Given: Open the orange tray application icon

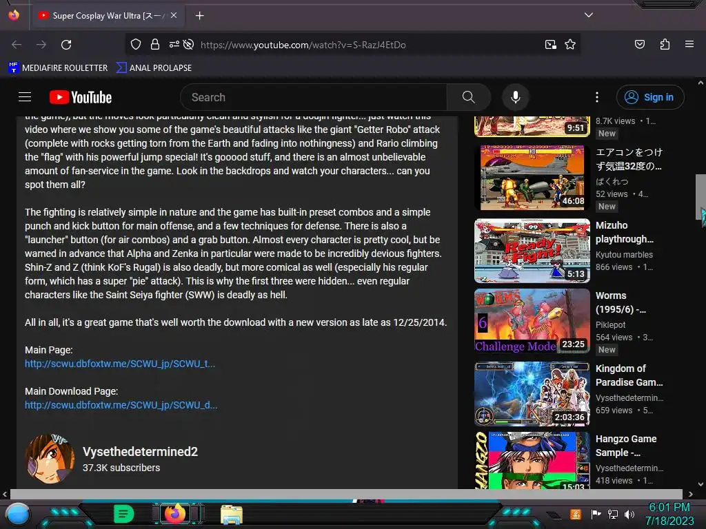Looking at the screenshot, I should click(x=576, y=514).
